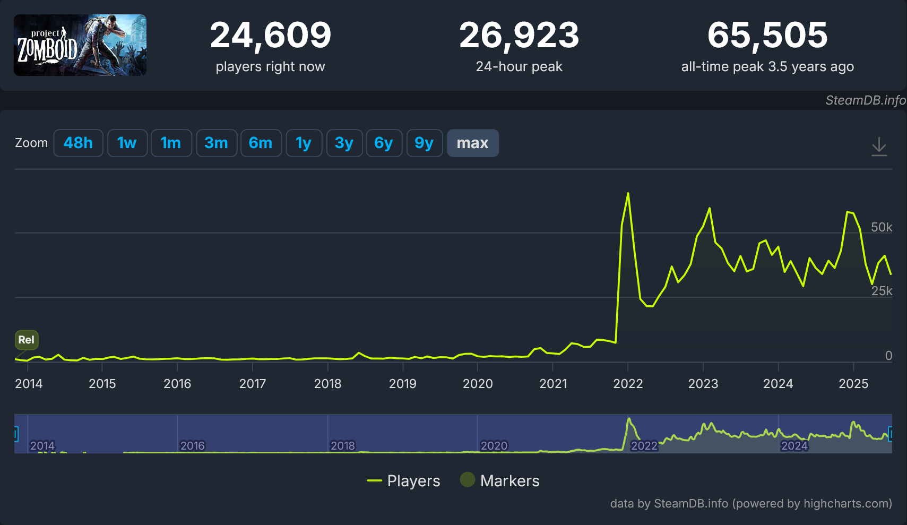Set zoom to 9y
Image resolution: width=907 pixels, height=525 pixels.
tap(424, 143)
